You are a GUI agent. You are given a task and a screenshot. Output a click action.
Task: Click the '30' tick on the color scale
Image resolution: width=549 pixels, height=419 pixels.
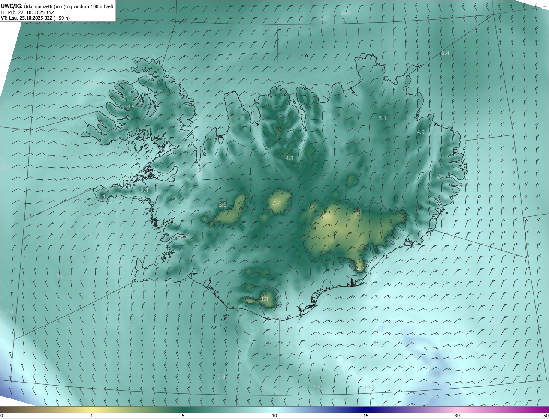click(457, 416)
